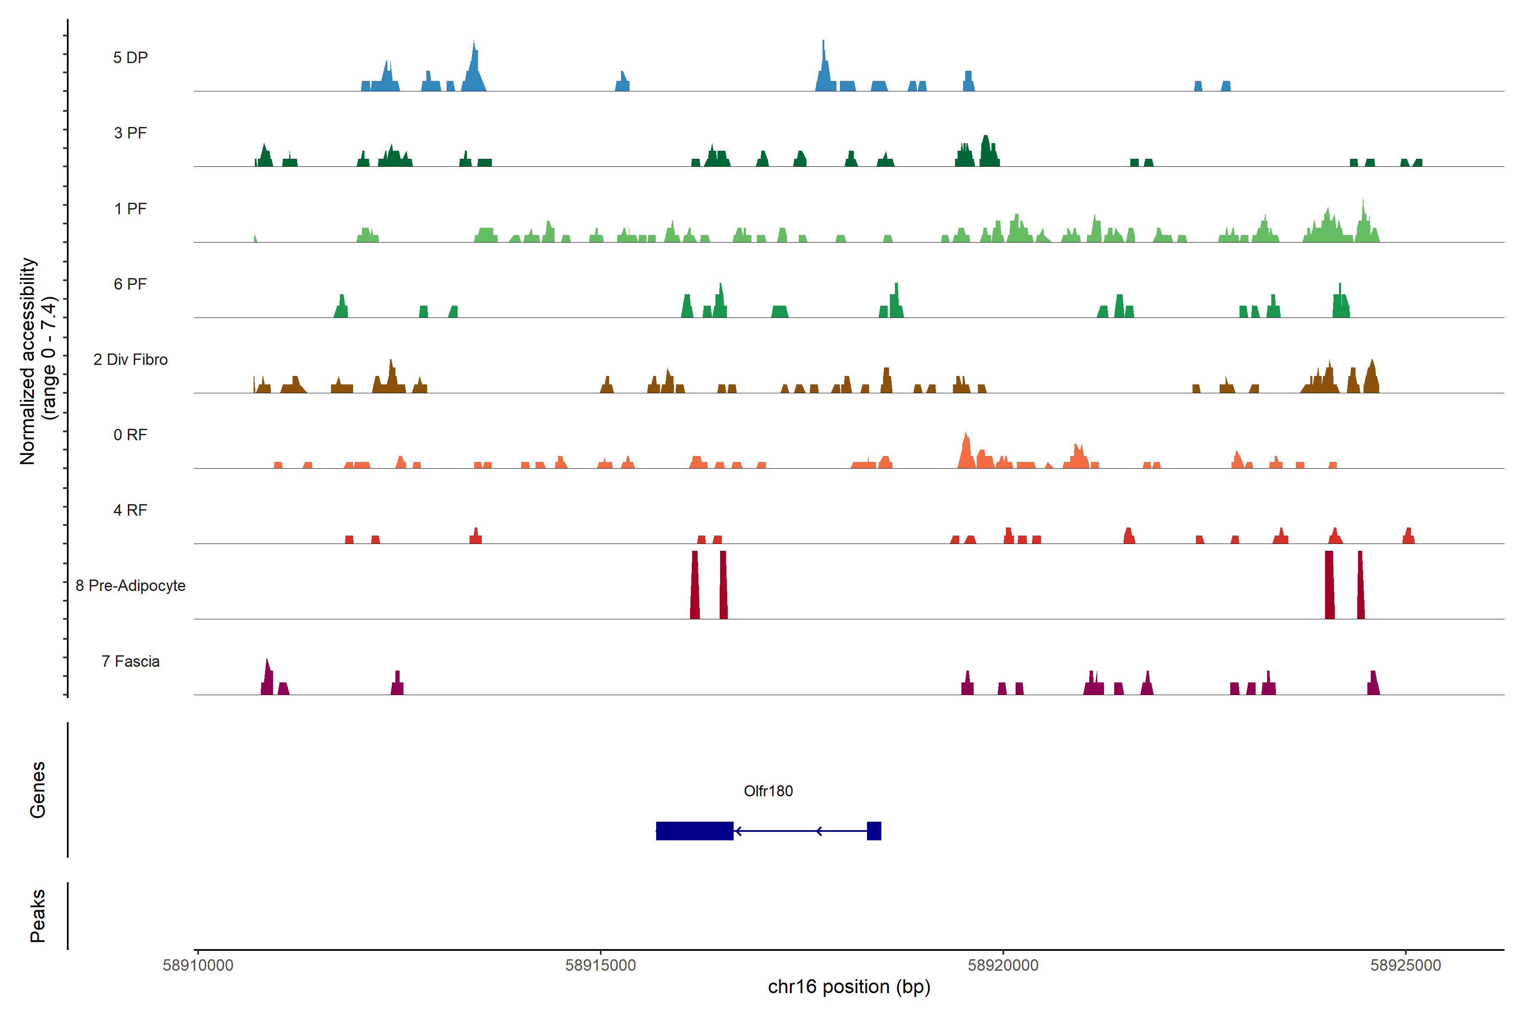Click the 1 PF track label
Image resolution: width=1524 pixels, height=1016 pixels.
[x=130, y=209]
